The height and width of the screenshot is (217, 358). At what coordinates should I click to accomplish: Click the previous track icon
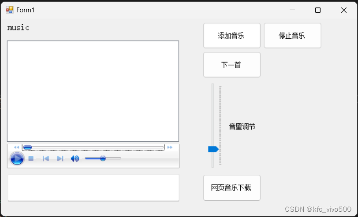pyautogui.click(x=46, y=158)
